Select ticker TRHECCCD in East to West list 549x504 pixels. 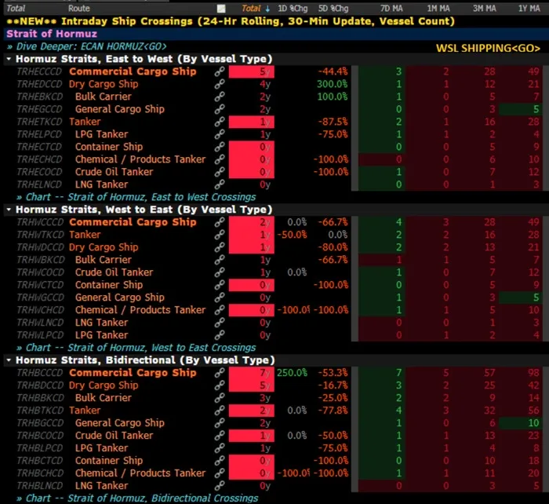38,71
